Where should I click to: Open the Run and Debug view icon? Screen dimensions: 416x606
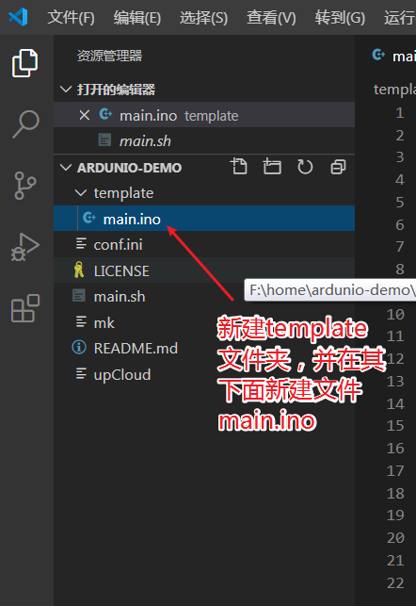(x=25, y=247)
